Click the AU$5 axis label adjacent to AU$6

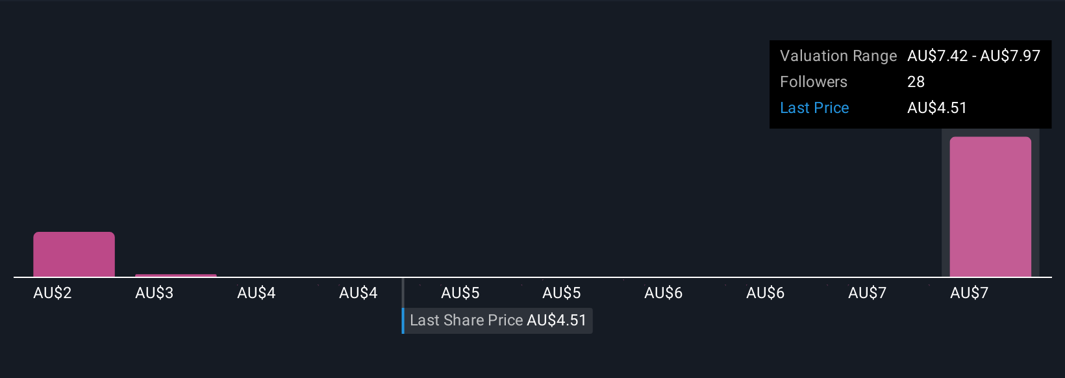tap(562, 293)
